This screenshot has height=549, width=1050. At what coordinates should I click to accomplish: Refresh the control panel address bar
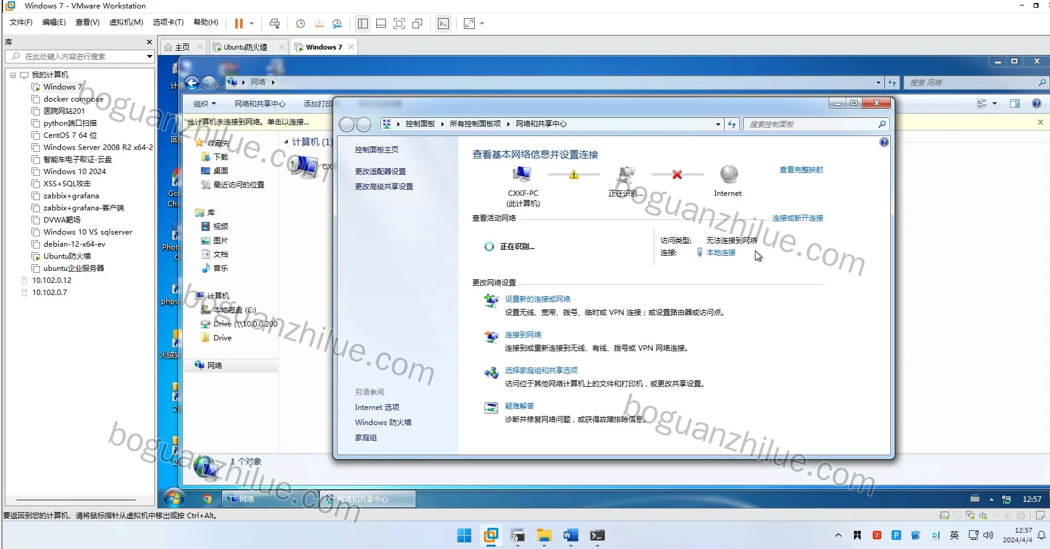pos(732,124)
